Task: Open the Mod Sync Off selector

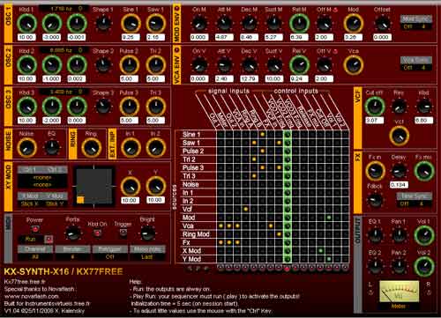Action: click(415, 26)
